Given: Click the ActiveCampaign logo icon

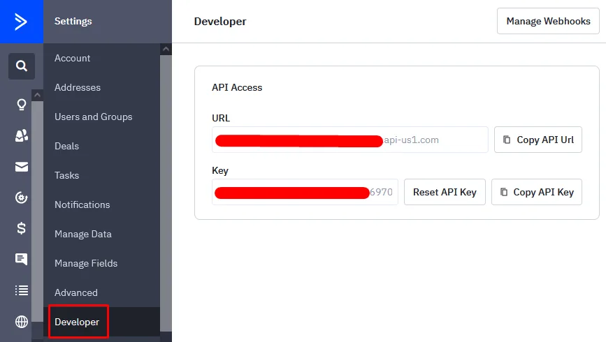Looking at the screenshot, I should click(21, 21).
